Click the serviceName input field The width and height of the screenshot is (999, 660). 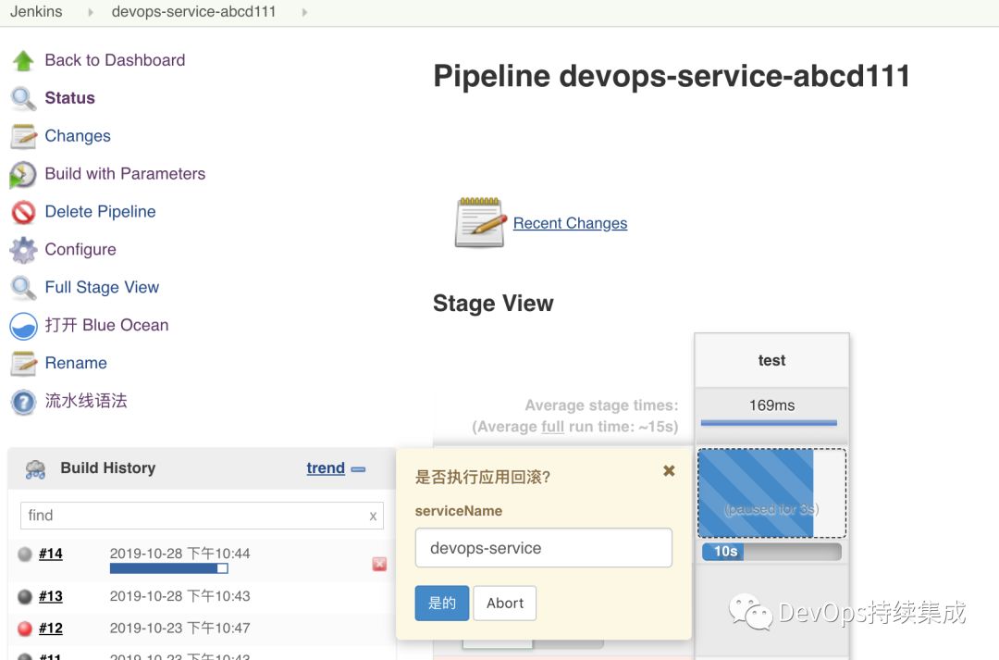543,548
